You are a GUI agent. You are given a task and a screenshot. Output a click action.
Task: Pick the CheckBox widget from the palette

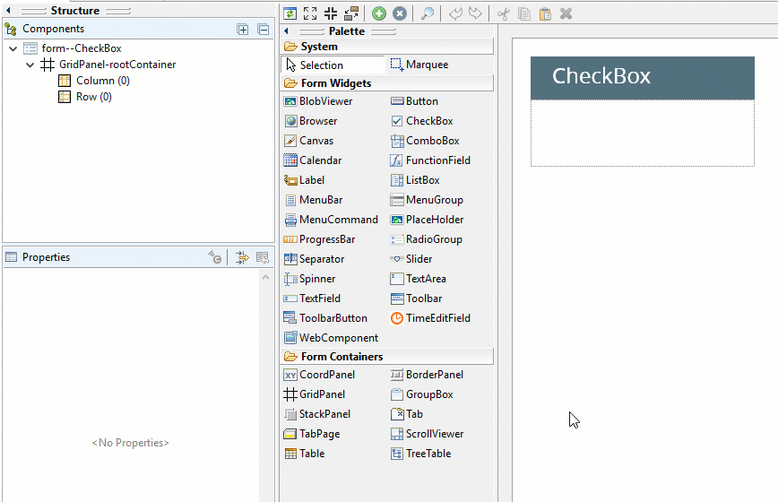pyautogui.click(x=422, y=121)
